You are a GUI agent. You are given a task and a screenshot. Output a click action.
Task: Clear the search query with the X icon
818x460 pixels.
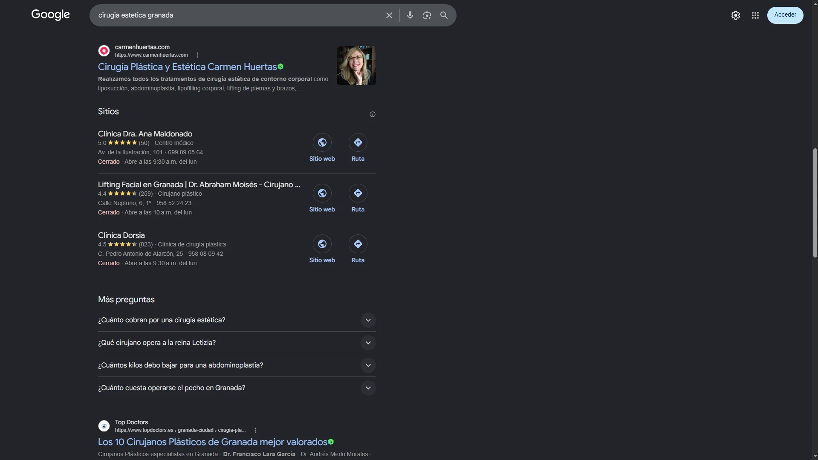[389, 15]
